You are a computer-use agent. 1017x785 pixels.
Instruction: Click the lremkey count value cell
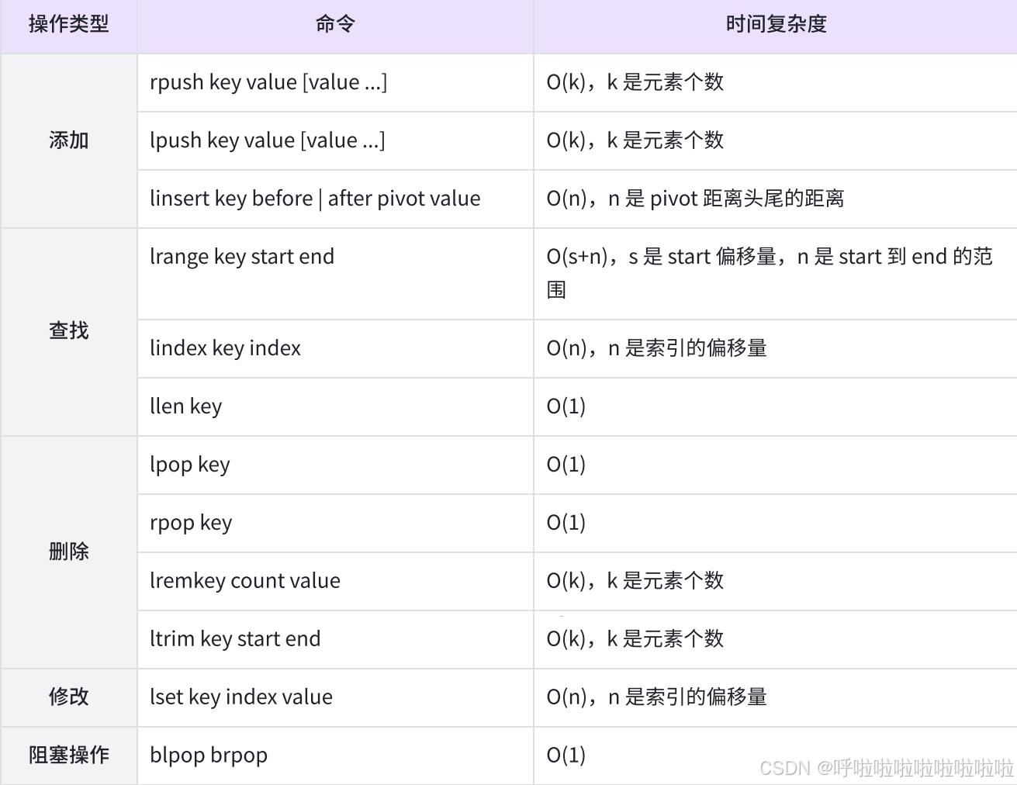tap(335, 582)
